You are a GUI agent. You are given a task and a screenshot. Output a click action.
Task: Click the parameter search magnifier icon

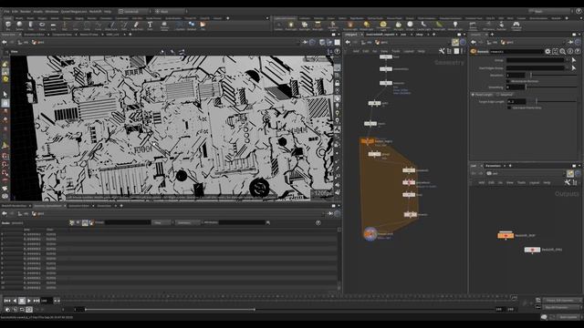point(563,52)
